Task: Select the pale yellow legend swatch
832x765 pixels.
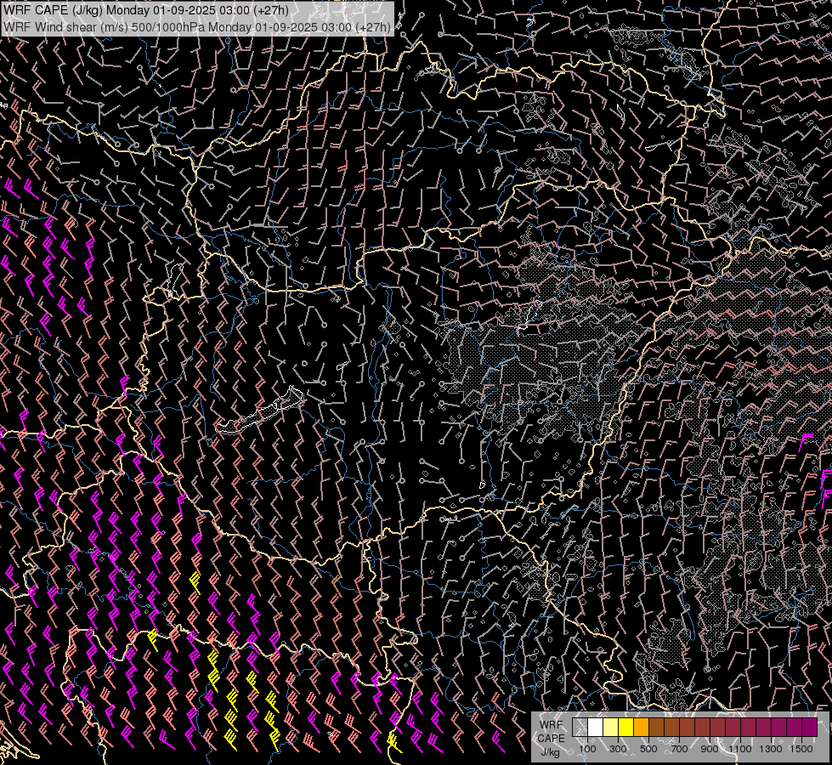Action: pos(610,728)
